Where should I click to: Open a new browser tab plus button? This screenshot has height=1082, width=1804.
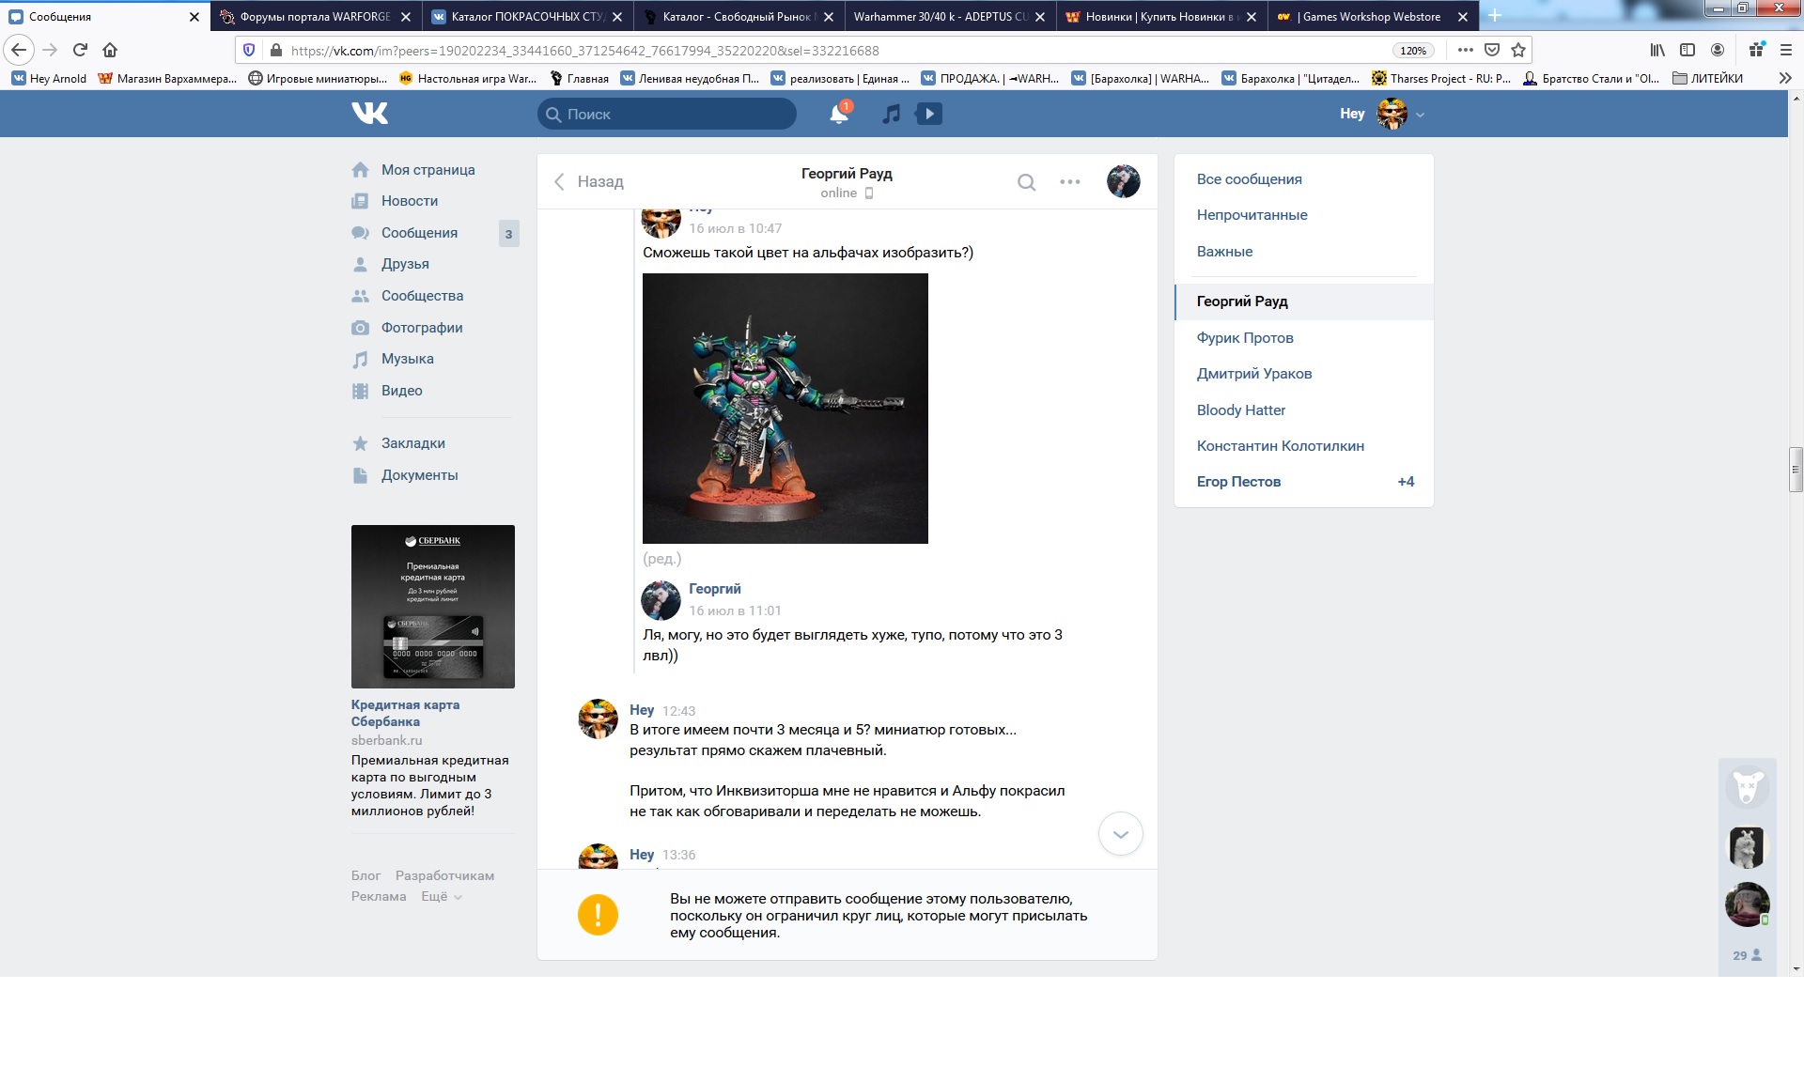tap(1495, 16)
